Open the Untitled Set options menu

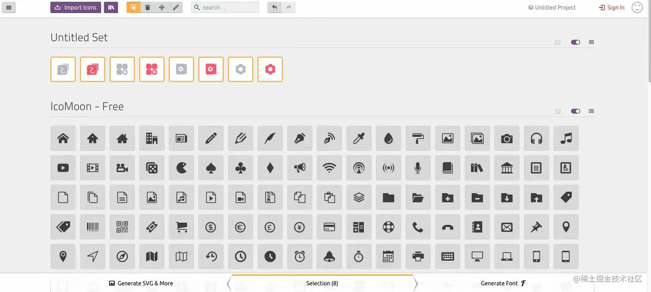pos(592,42)
